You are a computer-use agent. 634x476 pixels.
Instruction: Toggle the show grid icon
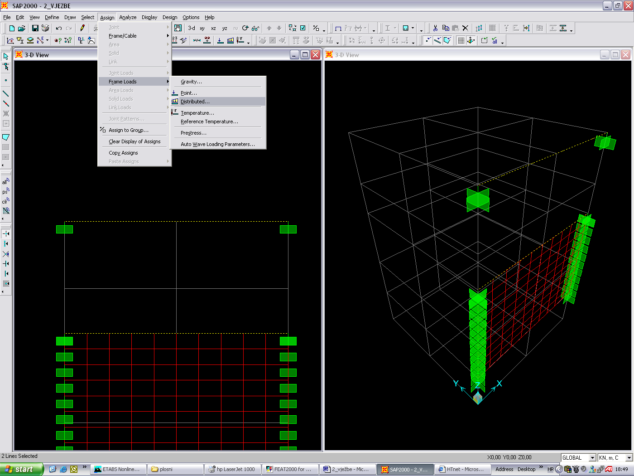point(461,40)
